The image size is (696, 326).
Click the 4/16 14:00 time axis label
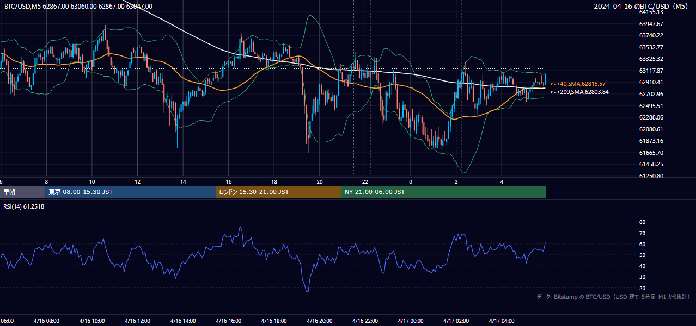pyautogui.click(x=182, y=321)
